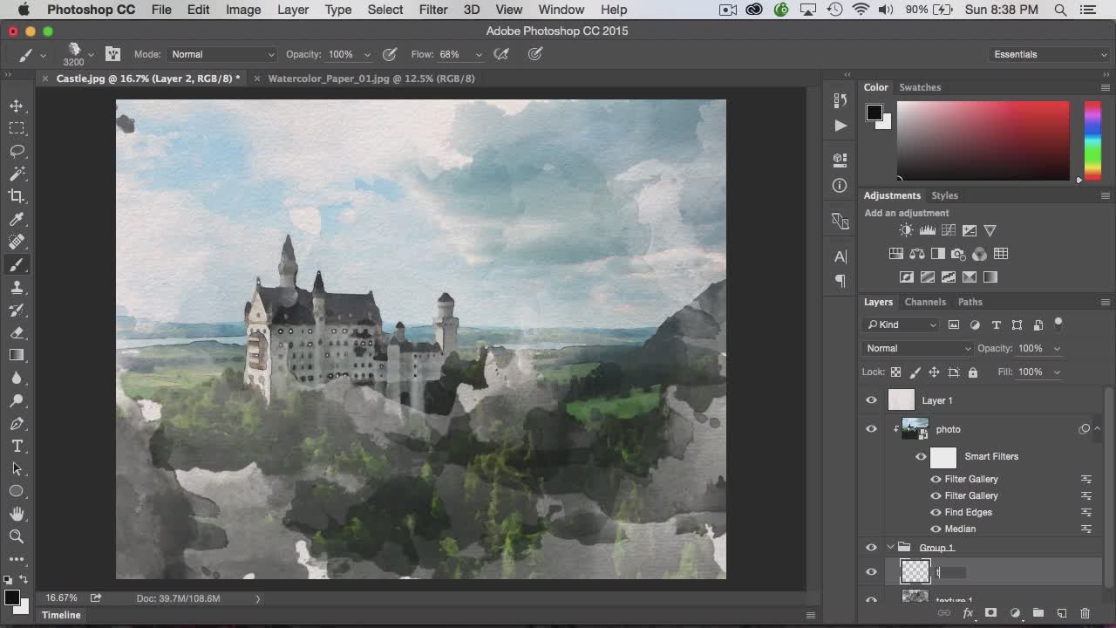The width and height of the screenshot is (1116, 628).
Task: Open the Brush panel toggle icon
Action: tap(112, 54)
